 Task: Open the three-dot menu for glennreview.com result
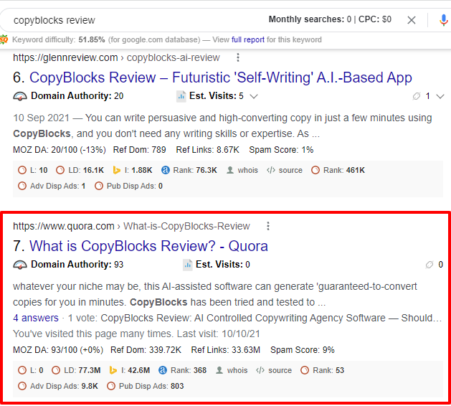coord(238,57)
